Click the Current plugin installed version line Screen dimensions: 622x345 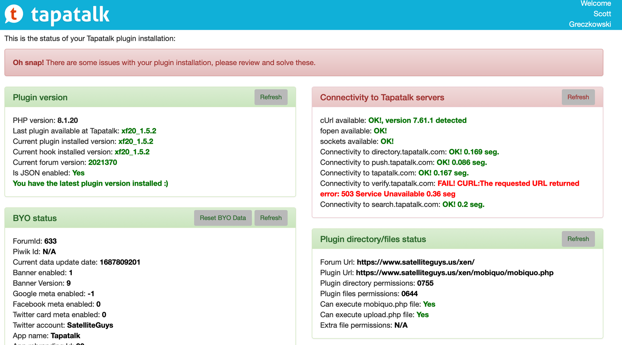83,141
